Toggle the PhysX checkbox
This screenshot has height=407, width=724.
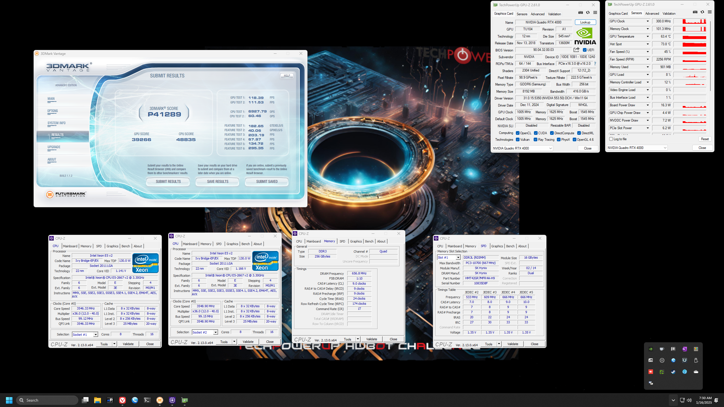point(559,140)
